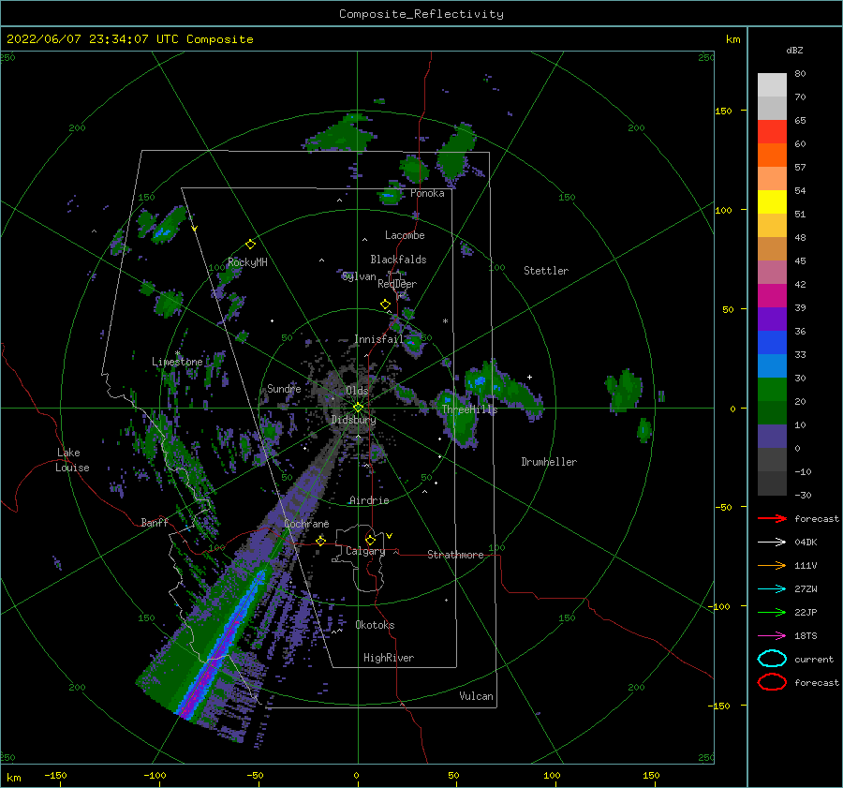This screenshot has height=788, width=843.
Task: Click the timestamp 2022/06/07 23:34:07 UTC Composite
Action: tap(130, 39)
